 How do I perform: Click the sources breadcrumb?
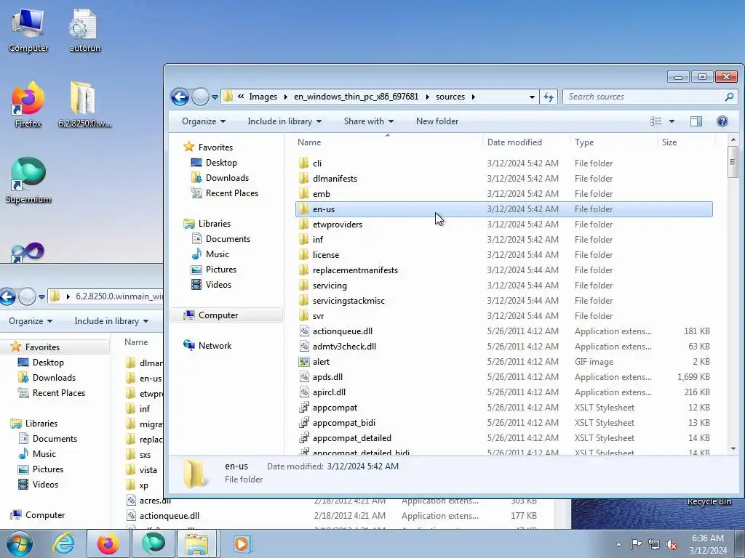coord(450,97)
